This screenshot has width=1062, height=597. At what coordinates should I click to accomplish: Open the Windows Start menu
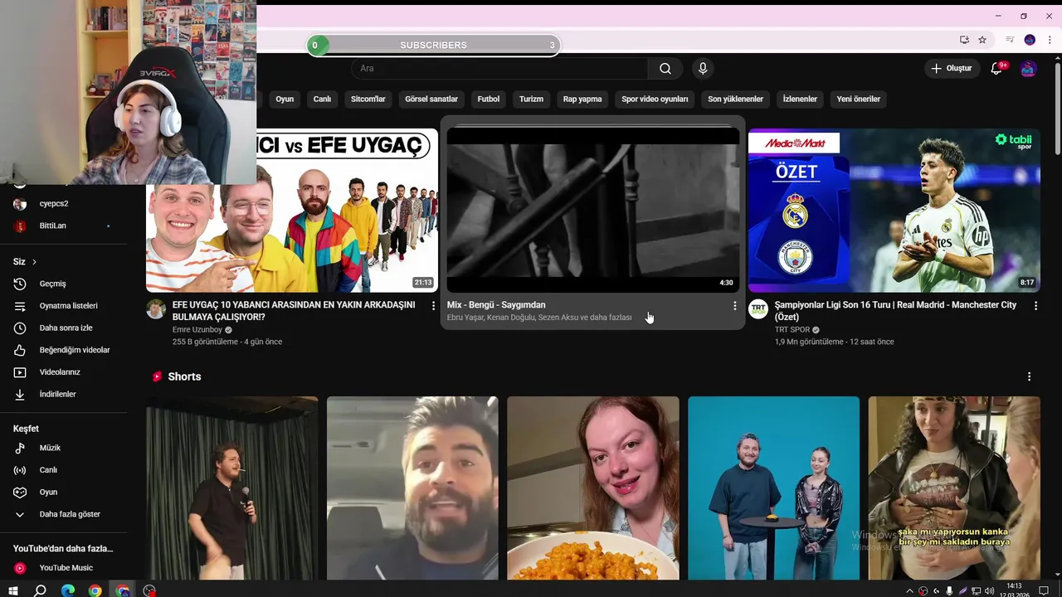[x=12, y=590]
